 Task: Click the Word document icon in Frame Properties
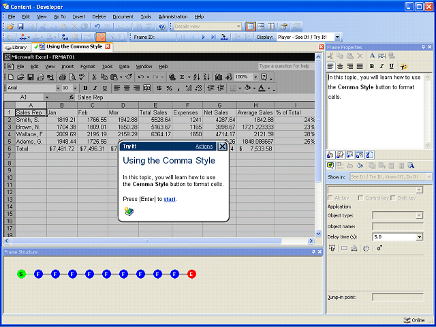[x=369, y=155]
